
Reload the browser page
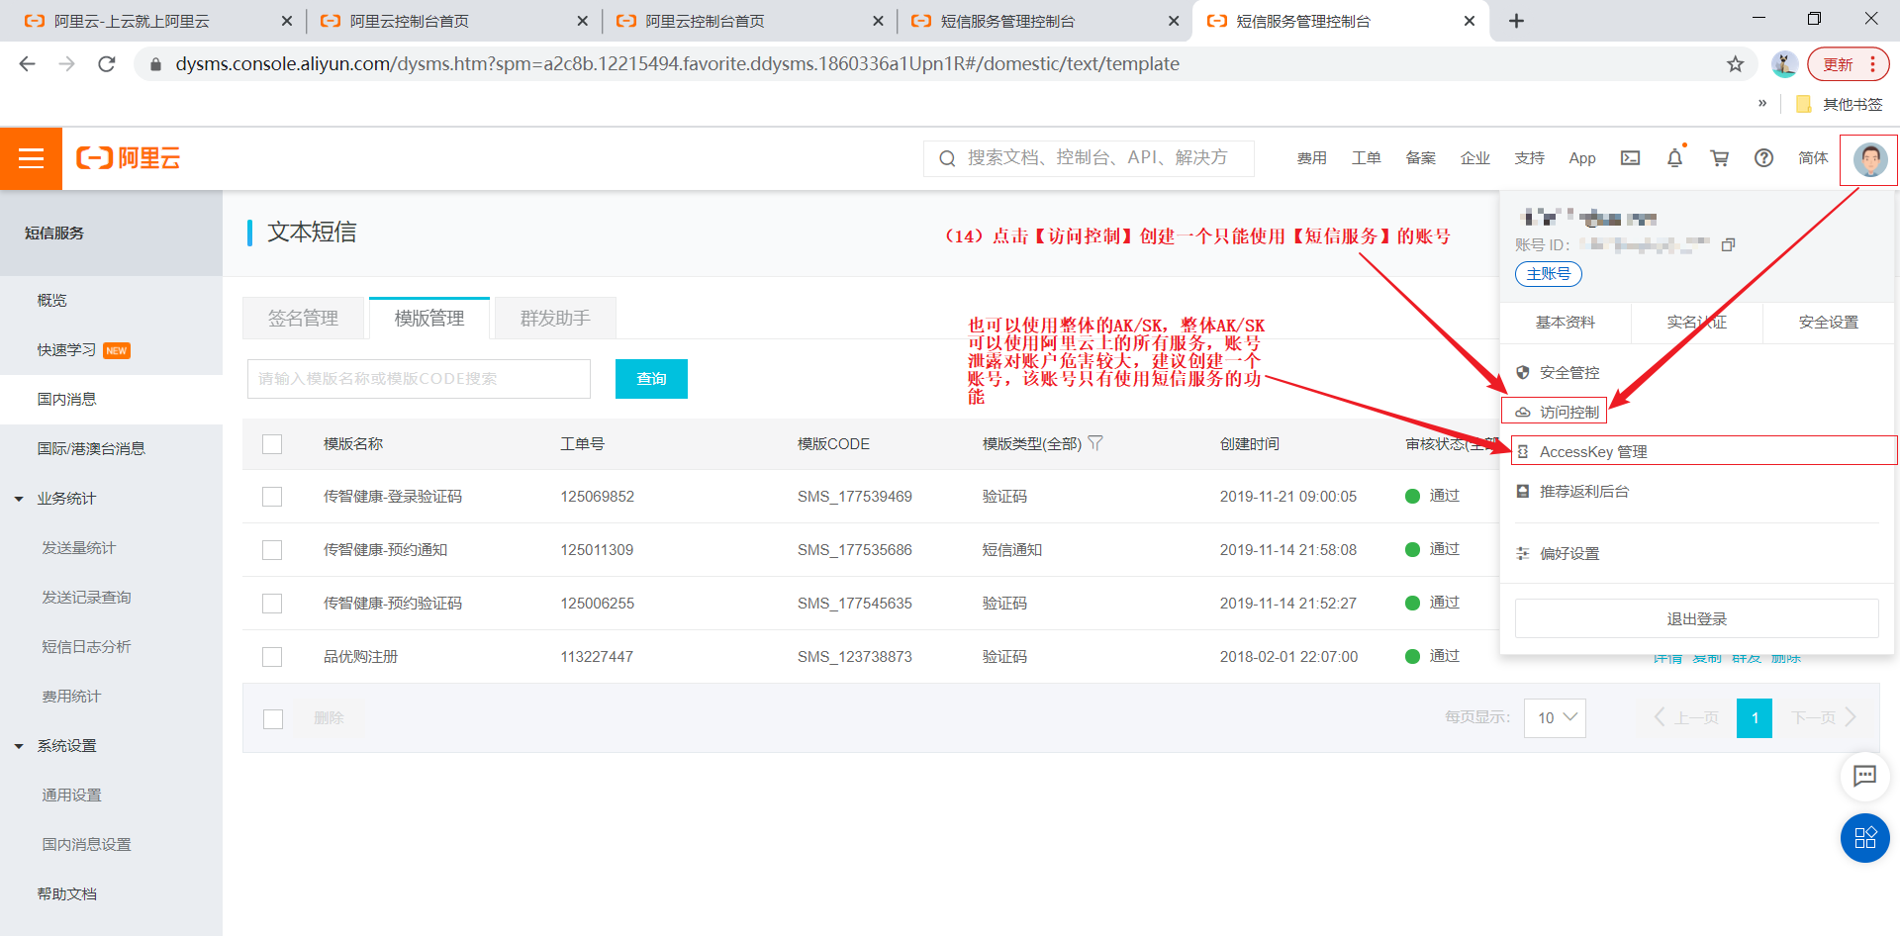[107, 64]
